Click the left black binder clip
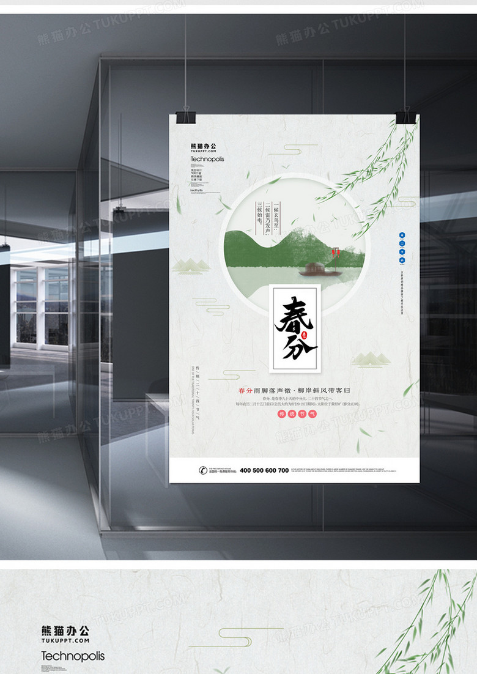This screenshot has width=477, height=674. [x=183, y=116]
